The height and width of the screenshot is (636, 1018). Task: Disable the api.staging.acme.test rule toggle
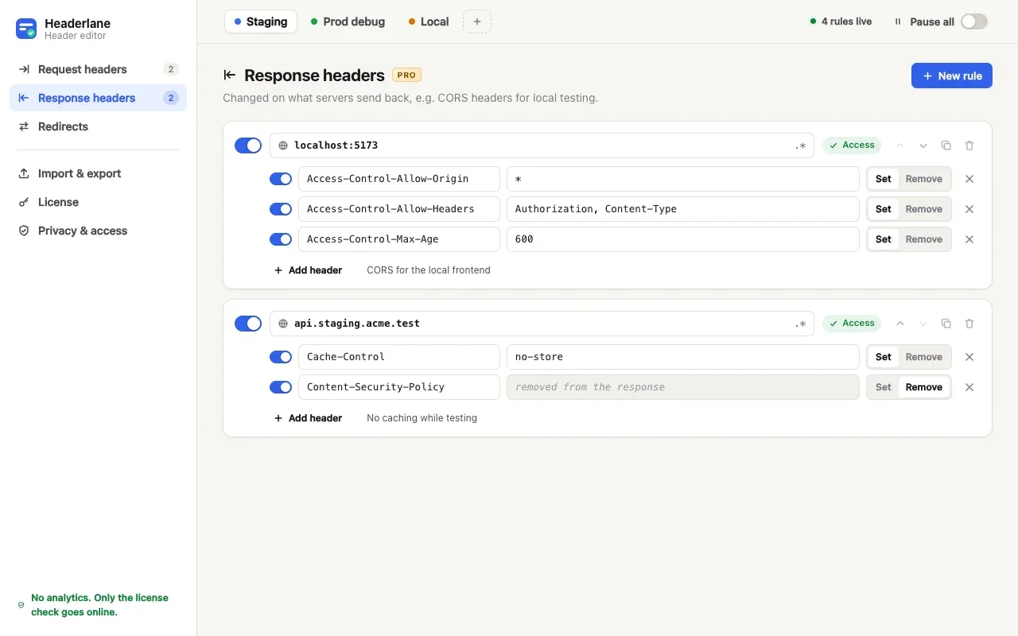pos(248,324)
